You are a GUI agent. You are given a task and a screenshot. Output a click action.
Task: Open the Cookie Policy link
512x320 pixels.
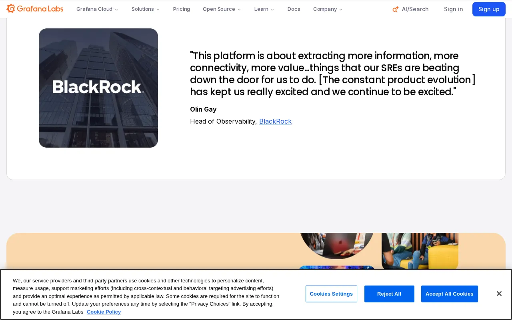point(104,312)
